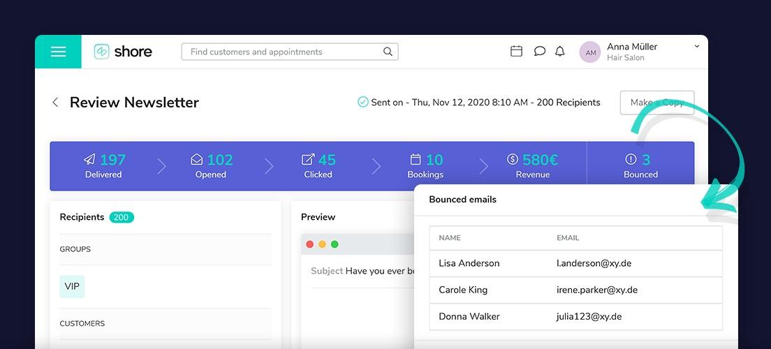Click the VIP group tag

pos(72,286)
